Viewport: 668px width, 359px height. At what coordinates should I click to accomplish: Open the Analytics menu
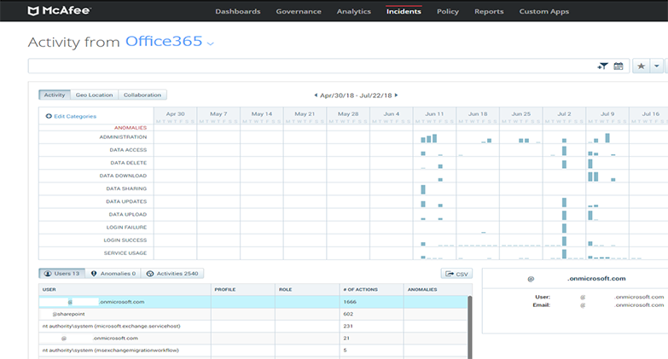(x=353, y=11)
